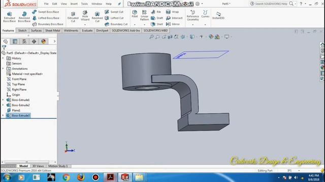Choose the Boundary Cut feature
The image size is (325, 182).
pos(116,24)
